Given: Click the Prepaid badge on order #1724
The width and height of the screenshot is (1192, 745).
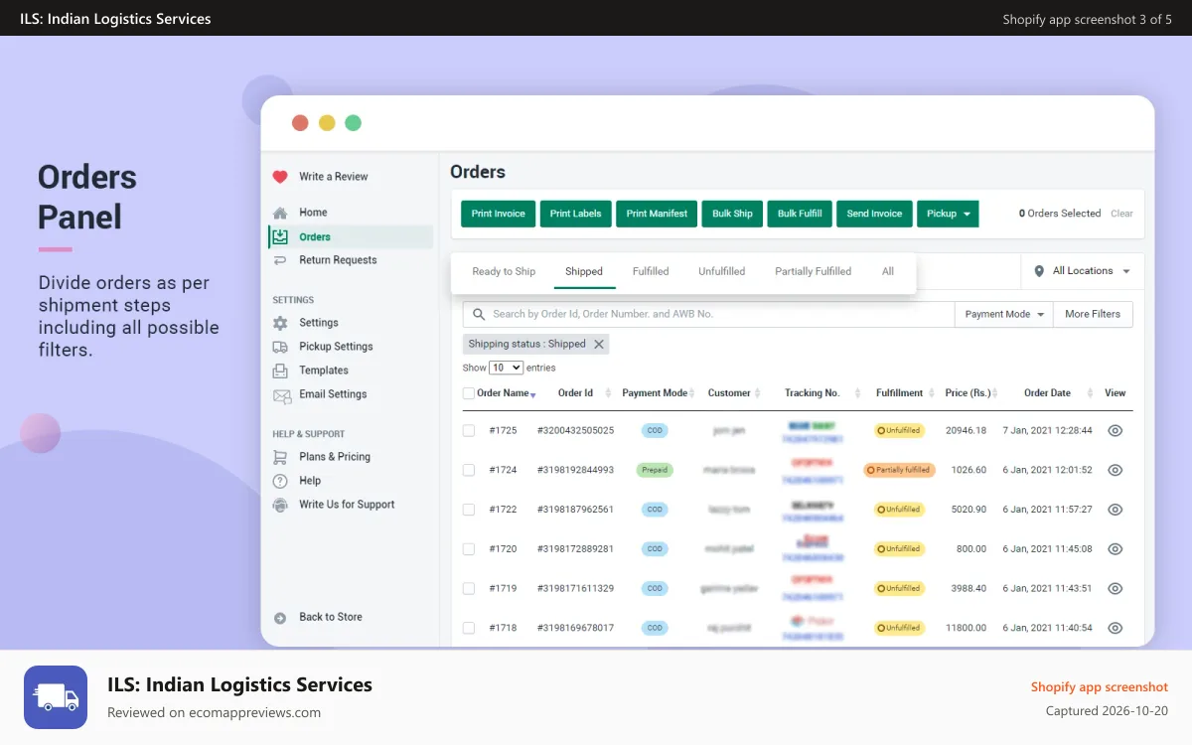Looking at the screenshot, I should [x=655, y=470].
